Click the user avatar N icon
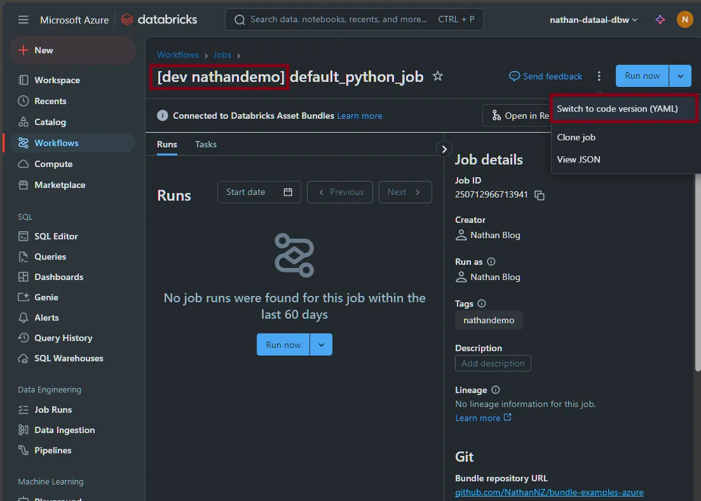This screenshot has height=501, width=701. pyautogui.click(x=684, y=20)
